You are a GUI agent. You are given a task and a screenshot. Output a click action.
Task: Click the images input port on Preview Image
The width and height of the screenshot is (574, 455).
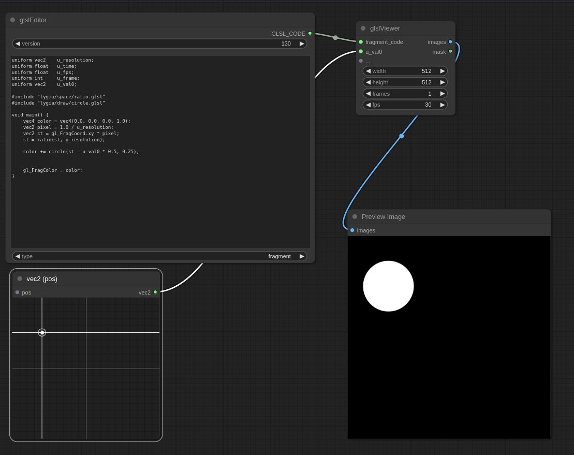pyautogui.click(x=352, y=230)
